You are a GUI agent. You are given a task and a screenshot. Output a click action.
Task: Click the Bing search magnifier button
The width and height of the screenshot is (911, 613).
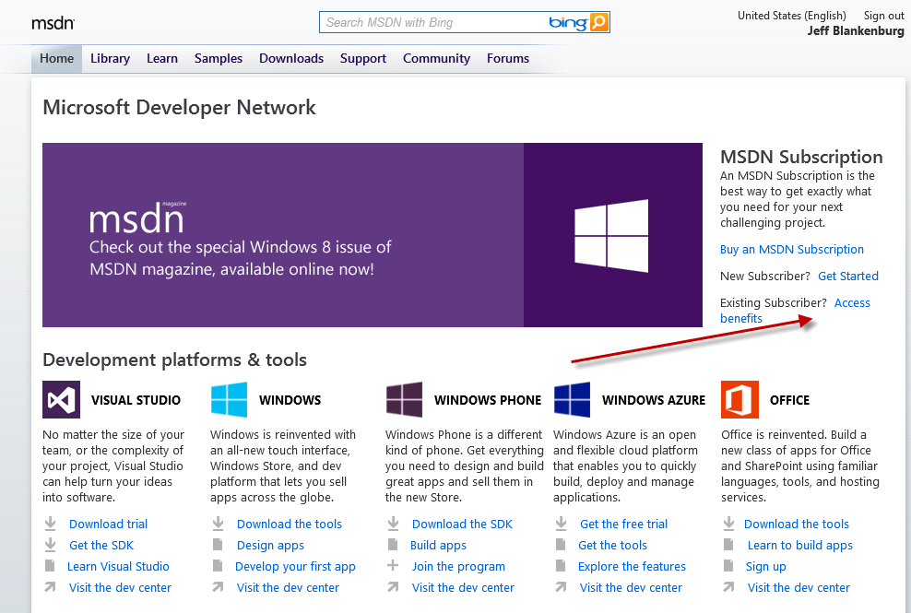tap(599, 22)
